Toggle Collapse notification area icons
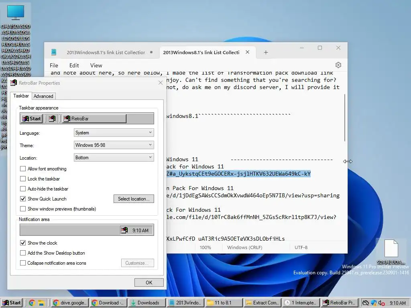The image size is (411, 308). pyautogui.click(x=23, y=263)
